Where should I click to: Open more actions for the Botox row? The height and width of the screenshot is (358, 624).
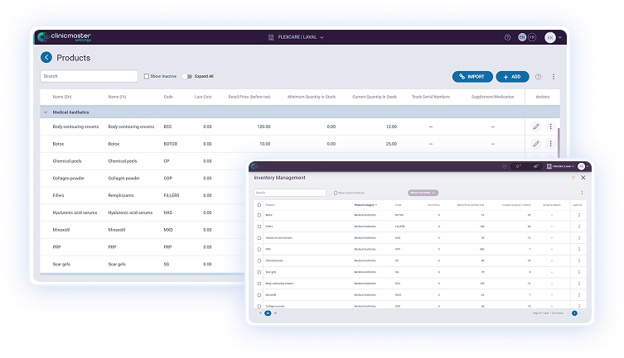pos(551,144)
